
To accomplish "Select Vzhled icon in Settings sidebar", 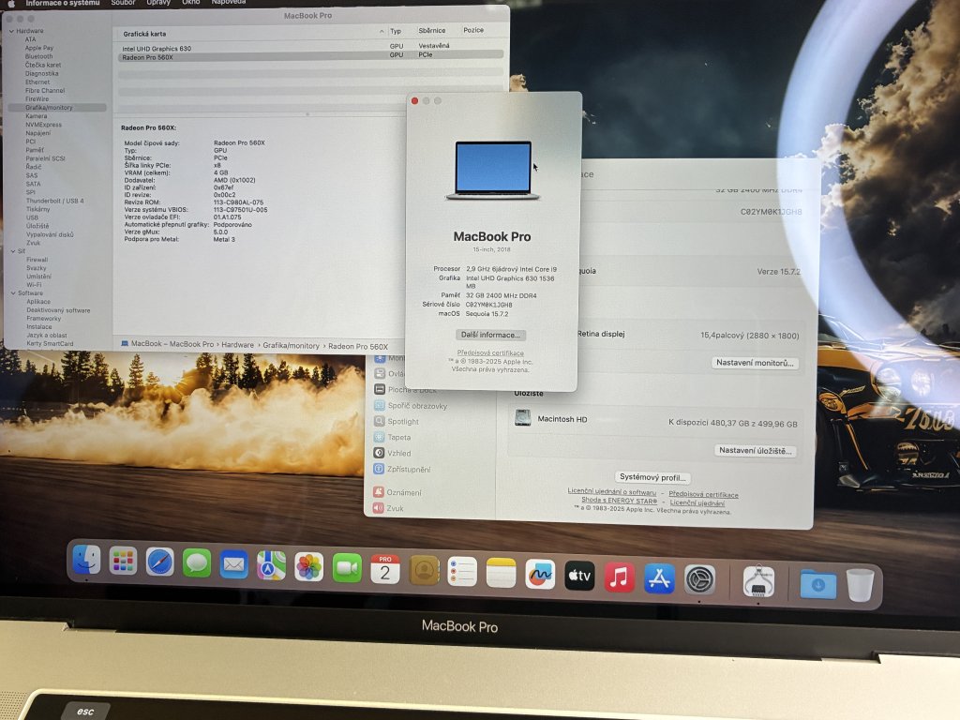I will [x=379, y=453].
